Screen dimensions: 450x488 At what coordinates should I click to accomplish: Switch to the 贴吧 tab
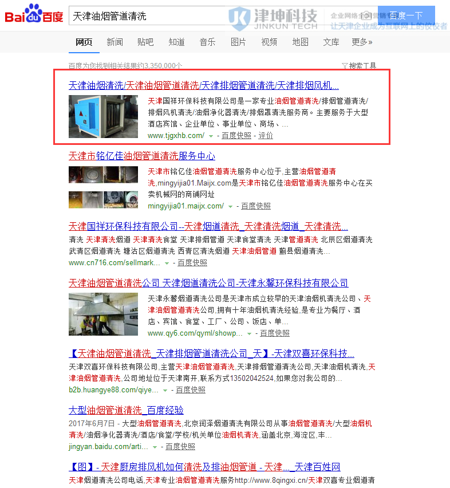pos(145,42)
